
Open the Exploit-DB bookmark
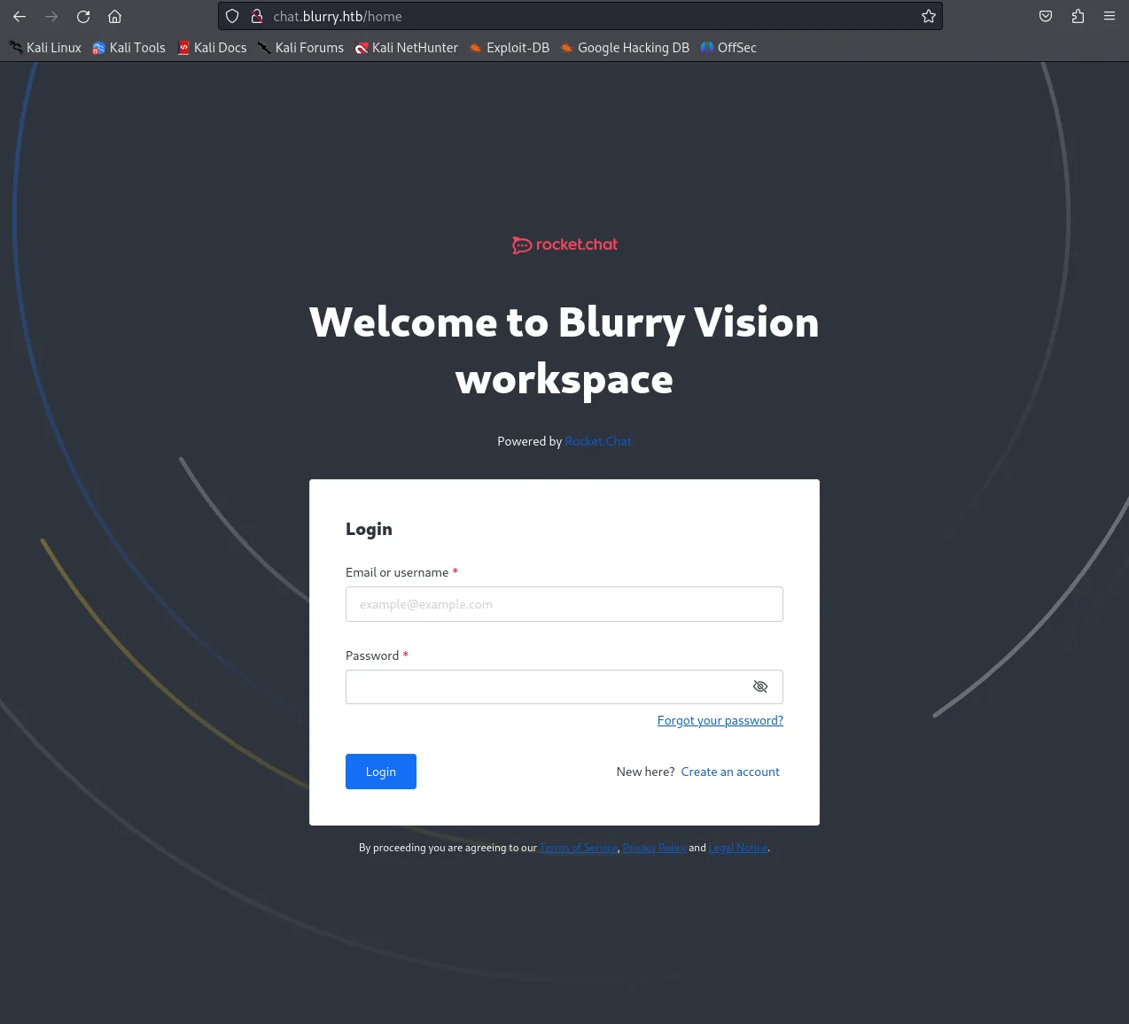[510, 48]
